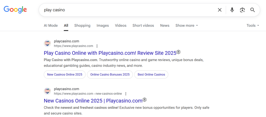This screenshot has width=266, height=117.
Task: Open the Tools dropdown
Action: pyautogui.click(x=253, y=25)
